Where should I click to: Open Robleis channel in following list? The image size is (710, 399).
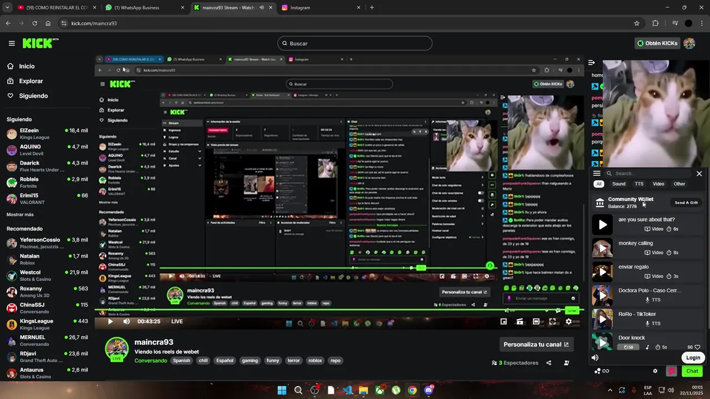[47, 182]
